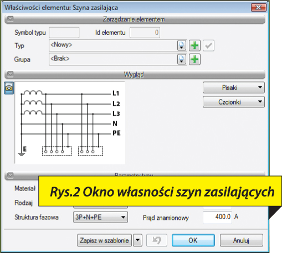Open the Pisaki dropdown menu
This screenshot has width=282, height=253.
(x=234, y=87)
